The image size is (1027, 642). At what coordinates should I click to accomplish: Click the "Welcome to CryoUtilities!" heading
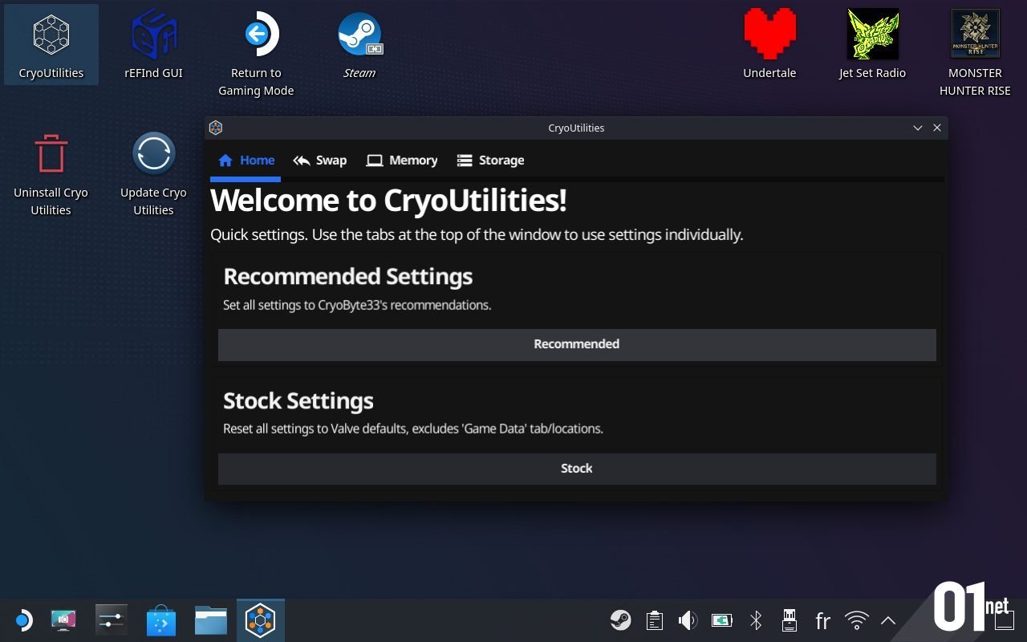click(x=388, y=201)
